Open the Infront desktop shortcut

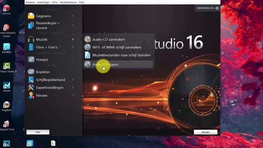(7, 87)
